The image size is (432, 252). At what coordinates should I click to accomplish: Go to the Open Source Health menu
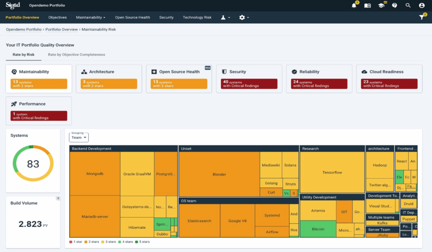tap(132, 18)
